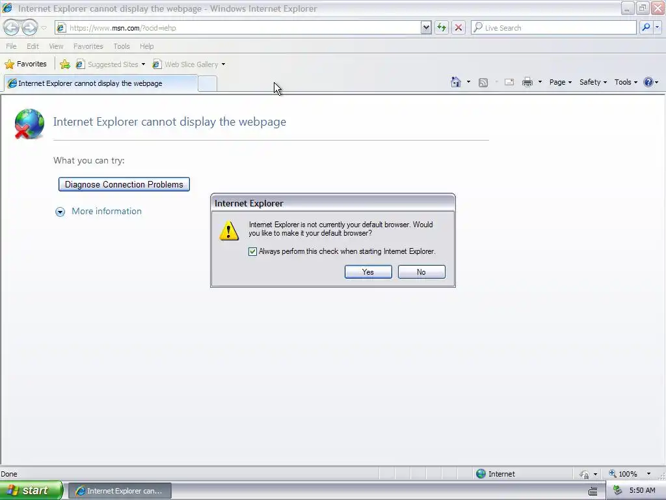This screenshot has height=500, width=666.
Task: Click the blue Help question mark icon
Action: pyautogui.click(x=648, y=82)
